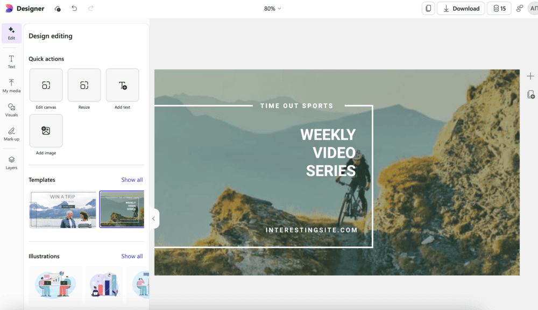
Task: Click the Design editing panel title
Action: (x=51, y=36)
